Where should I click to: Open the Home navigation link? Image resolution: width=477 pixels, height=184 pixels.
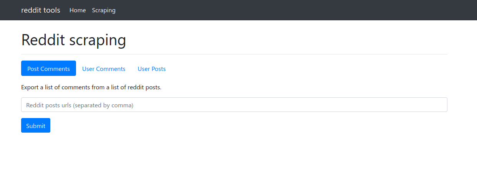point(78,10)
